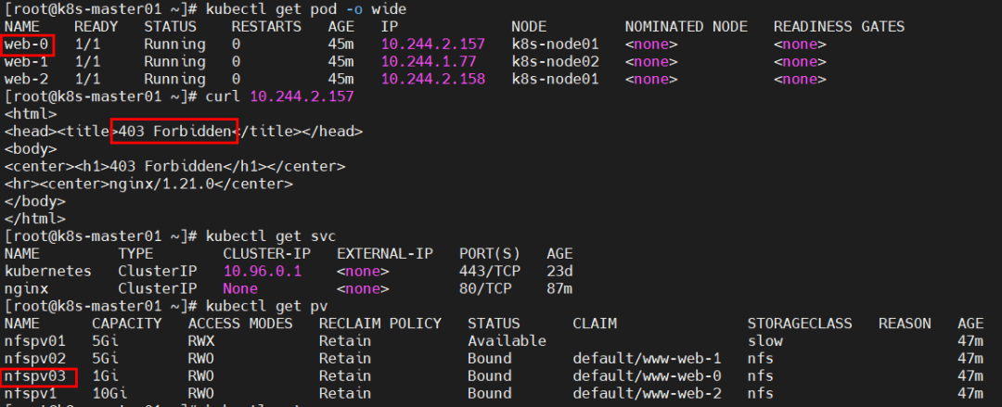
Task: Click claim default/www-web-2
Action: [647, 393]
